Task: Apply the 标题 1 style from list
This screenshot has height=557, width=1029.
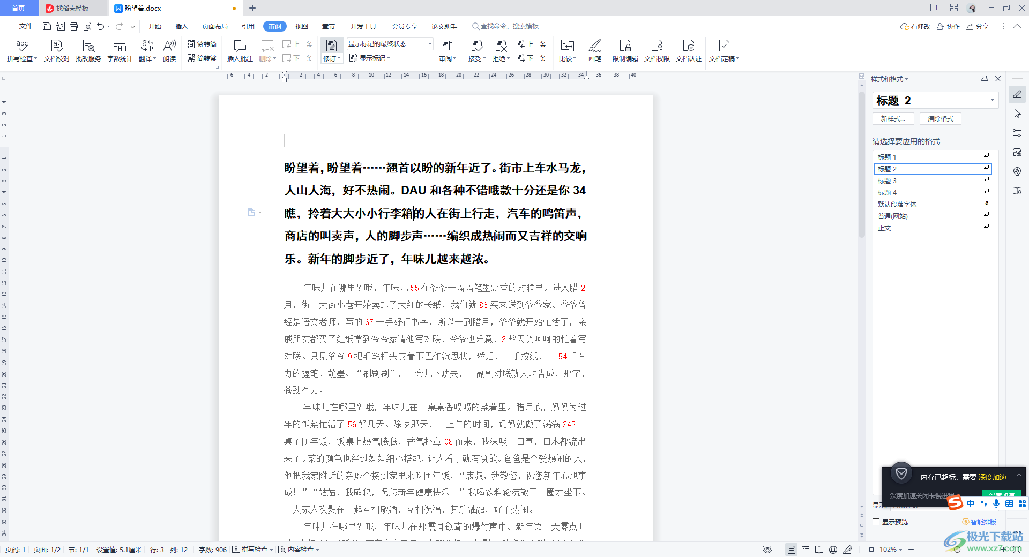Action: click(x=911, y=156)
